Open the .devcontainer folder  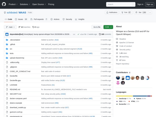pyautogui.click(x=15, y=40)
